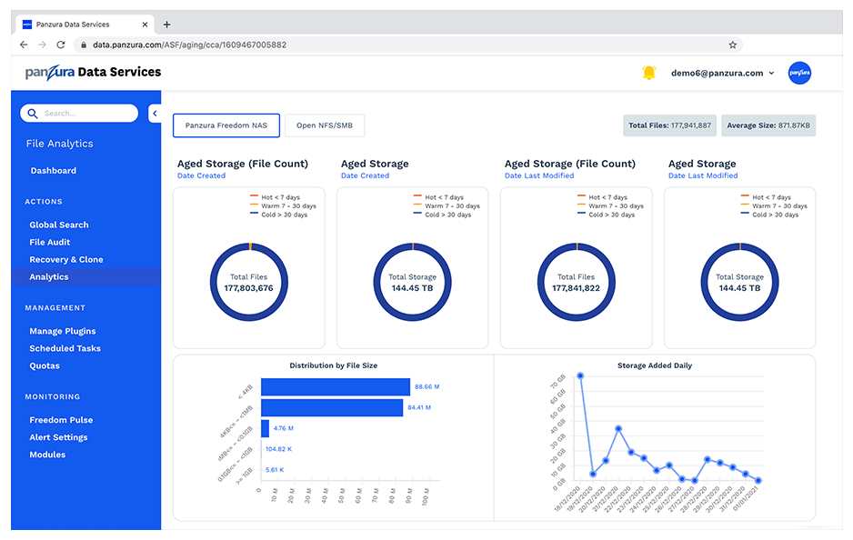Open Recovery & Clone page
853x540 pixels.
click(x=65, y=259)
